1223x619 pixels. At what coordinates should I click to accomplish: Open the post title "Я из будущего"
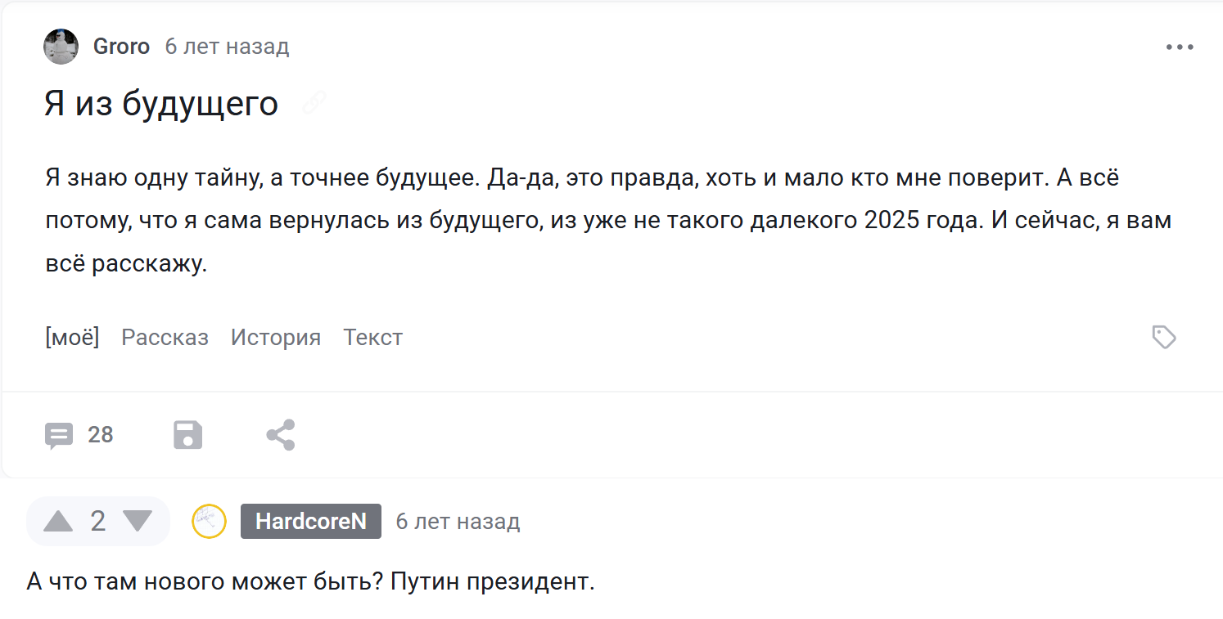(x=161, y=104)
